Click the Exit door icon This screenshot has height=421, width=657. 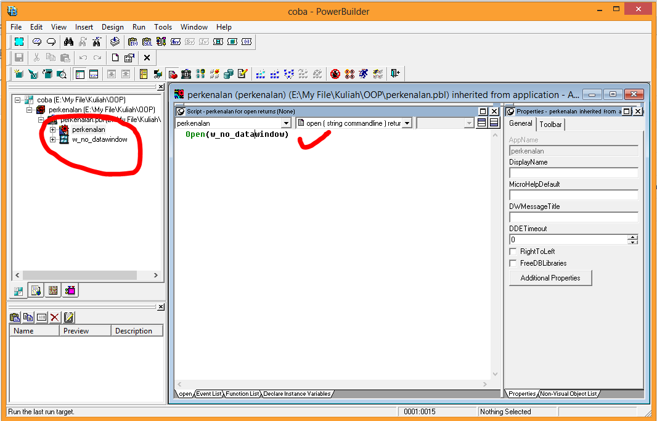(x=395, y=74)
